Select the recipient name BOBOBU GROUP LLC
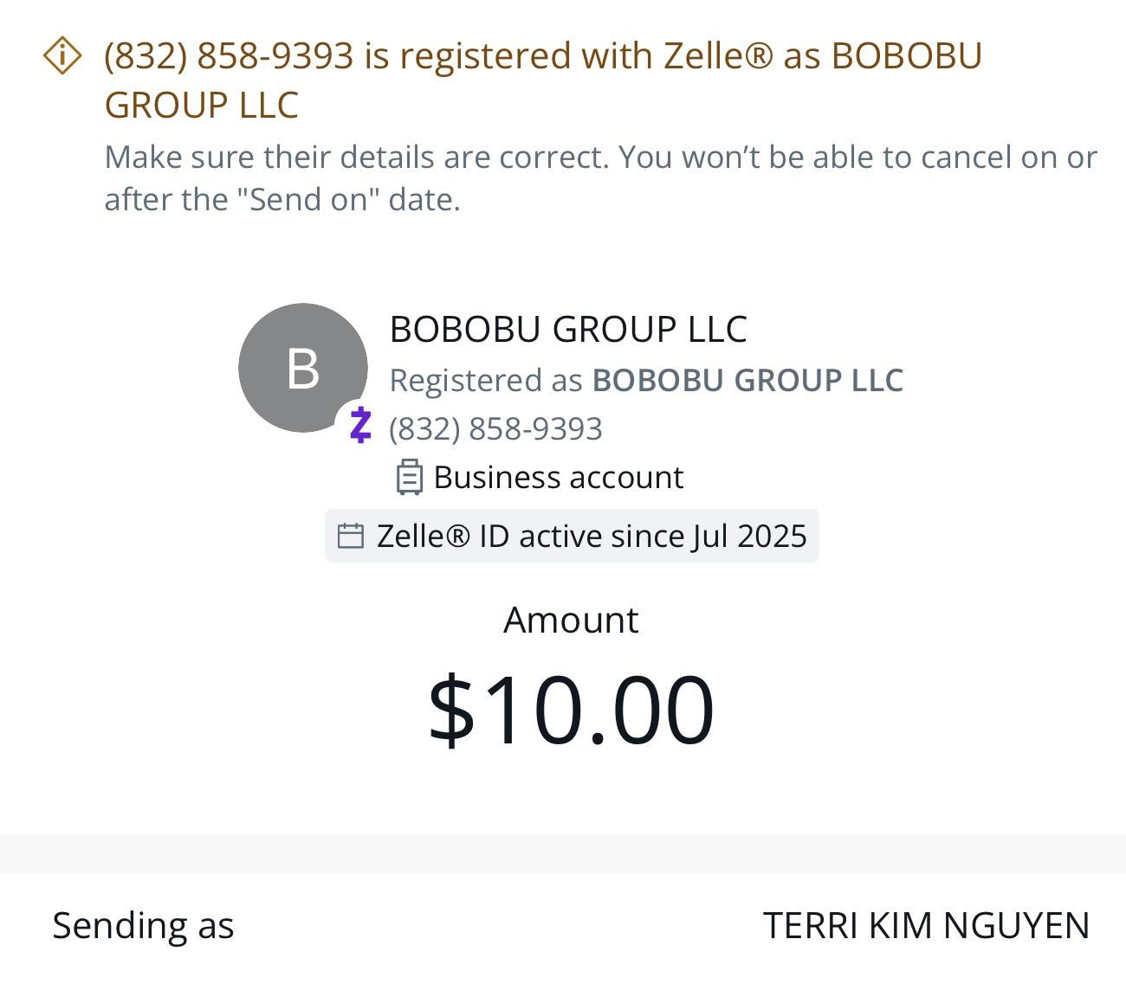 pyautogui.click(x=567, y=329)
